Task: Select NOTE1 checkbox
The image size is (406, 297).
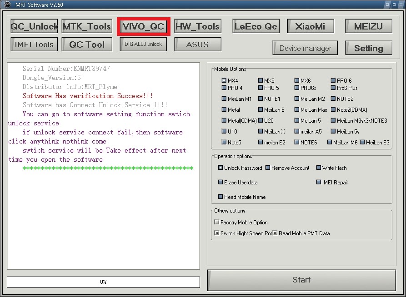Action: (261, 99)
